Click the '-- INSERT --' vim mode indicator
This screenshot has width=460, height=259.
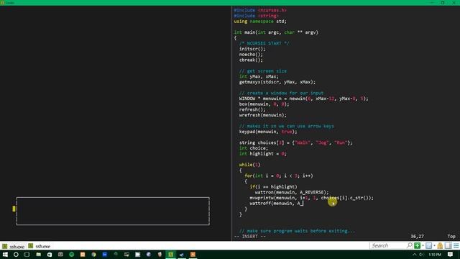point(249,237)
